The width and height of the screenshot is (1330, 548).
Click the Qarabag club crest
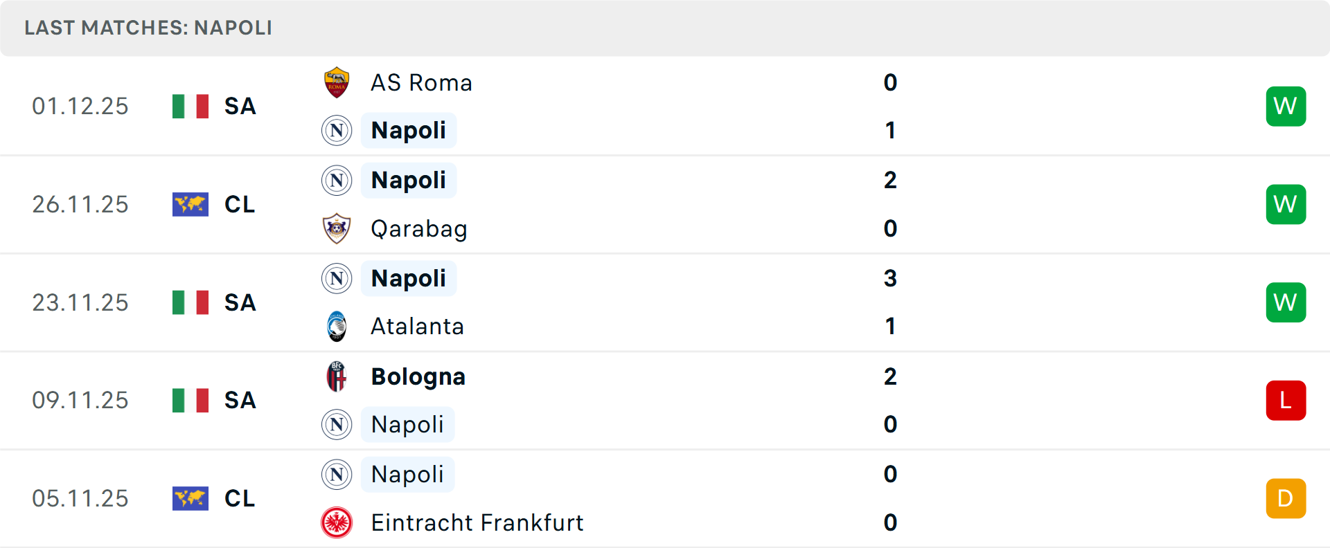click(337, 228)
